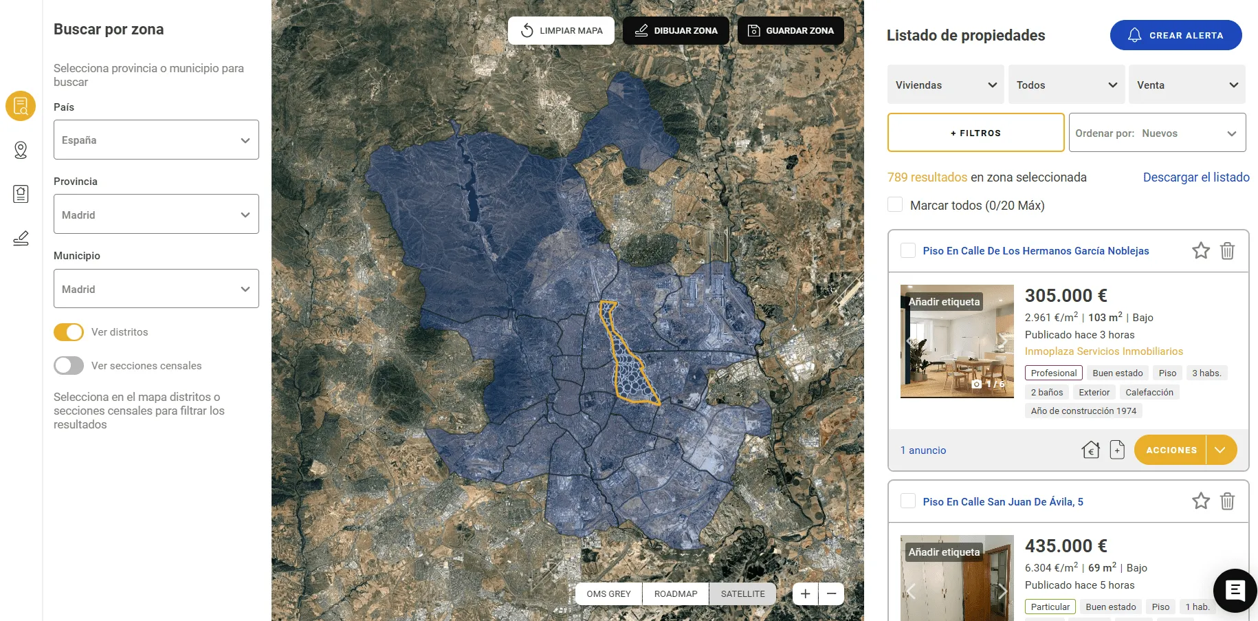Screen dimensions: 1258x621
Task: Show previous photo of San Juan listing
Action: click(912, 591)
